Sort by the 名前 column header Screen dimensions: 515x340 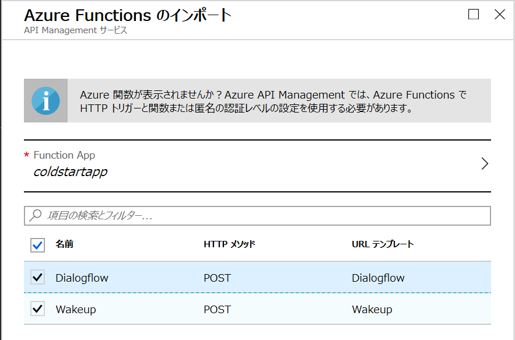point(64,244)
